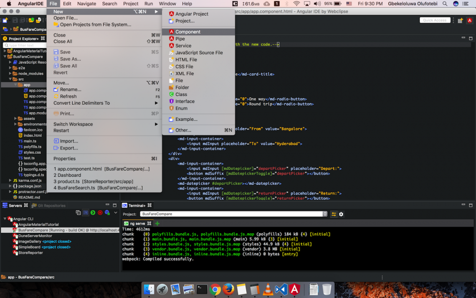The height and width of the screenshot is (298, 476).
Task: Stop the server using the red stop icon
Action: pos(100,213)
